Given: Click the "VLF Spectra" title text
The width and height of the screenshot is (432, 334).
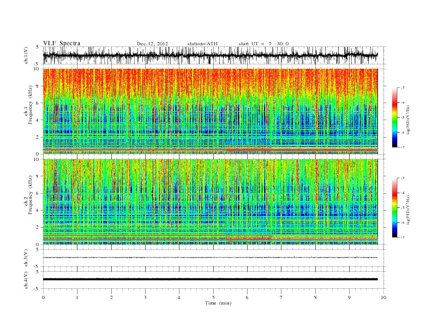Looking at the screenshot, I should [62, 43].
